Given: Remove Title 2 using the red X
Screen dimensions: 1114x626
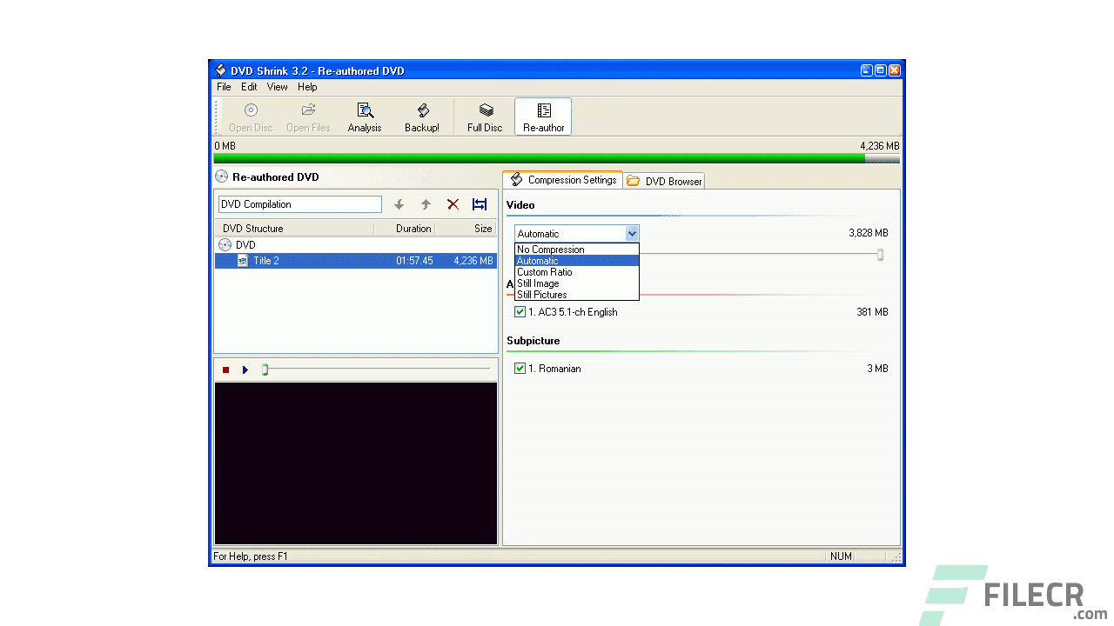Looking at the screenshot, I should click(453, 203).
